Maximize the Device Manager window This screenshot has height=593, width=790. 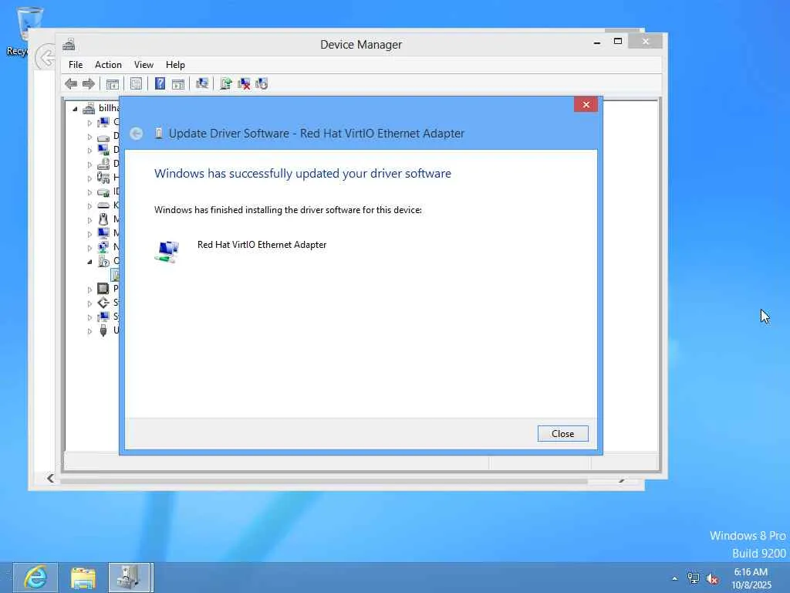click(618, 42)
